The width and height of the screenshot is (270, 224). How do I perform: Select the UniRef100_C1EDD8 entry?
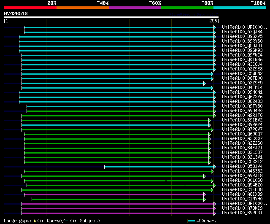coord(242,190)
